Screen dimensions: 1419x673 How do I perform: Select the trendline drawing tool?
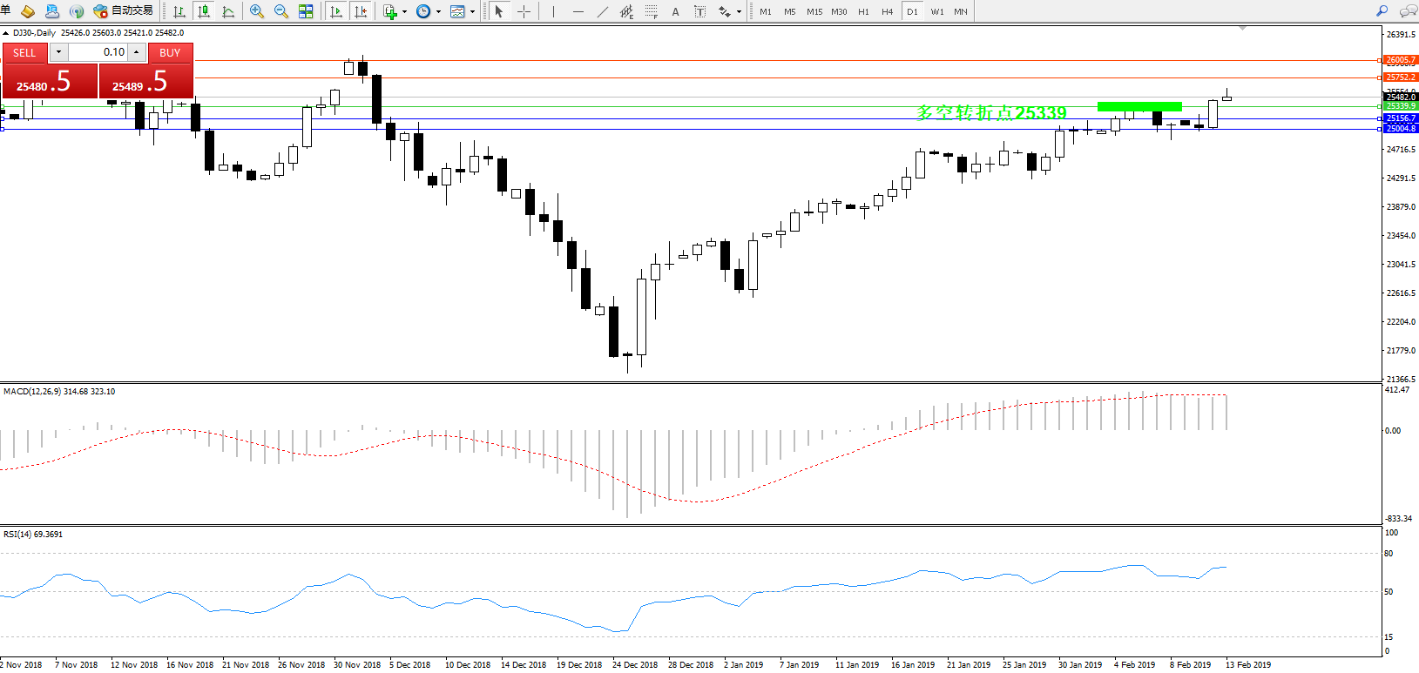[603, 11]
